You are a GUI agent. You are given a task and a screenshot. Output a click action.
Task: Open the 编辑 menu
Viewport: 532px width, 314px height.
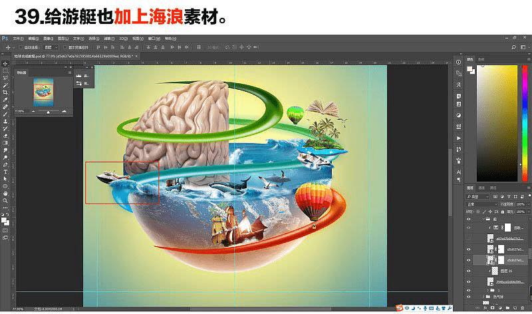click(x=33, y=39)
